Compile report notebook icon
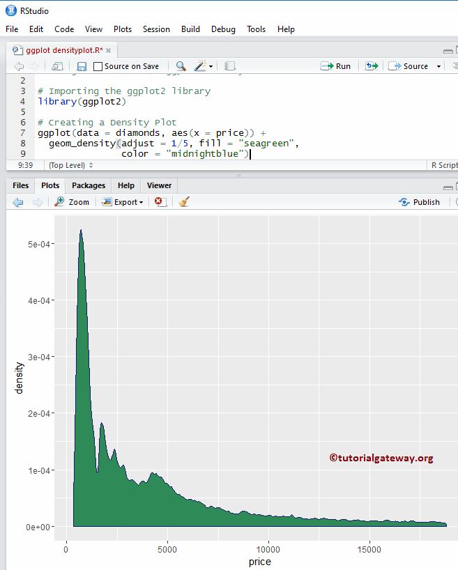Image resolution: width=458 pixels, height=570 pixels. pyautogui.click(x=230, y=66)
